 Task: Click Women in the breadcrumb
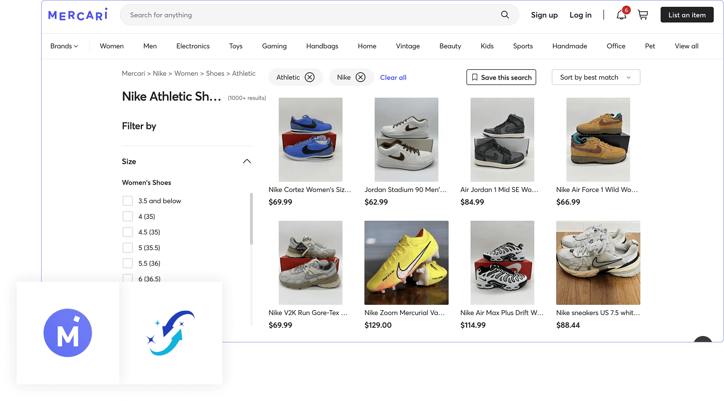tap(186, 73)
